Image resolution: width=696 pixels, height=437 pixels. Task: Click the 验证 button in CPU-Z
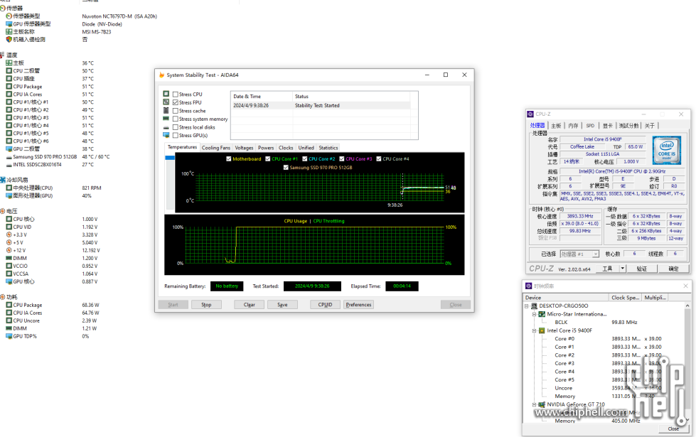click(x=642, y=269)
